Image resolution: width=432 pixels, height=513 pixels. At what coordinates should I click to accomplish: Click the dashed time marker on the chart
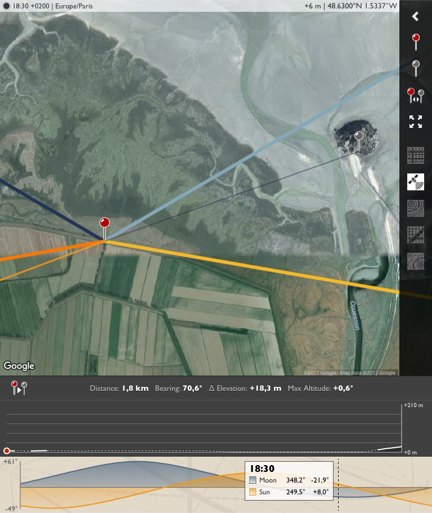338,484
